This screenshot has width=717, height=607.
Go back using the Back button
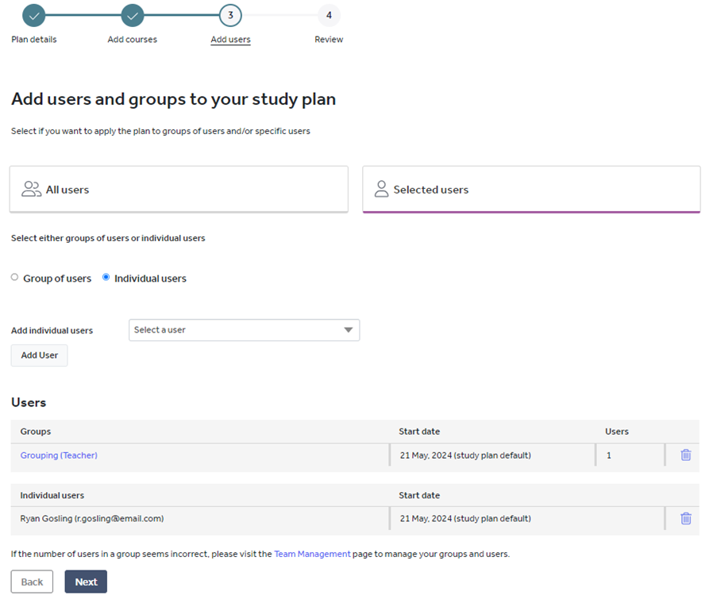click(x=32, y=581)
